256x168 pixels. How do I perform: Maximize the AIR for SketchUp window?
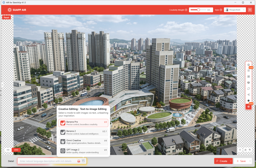[x=243, y=3]
